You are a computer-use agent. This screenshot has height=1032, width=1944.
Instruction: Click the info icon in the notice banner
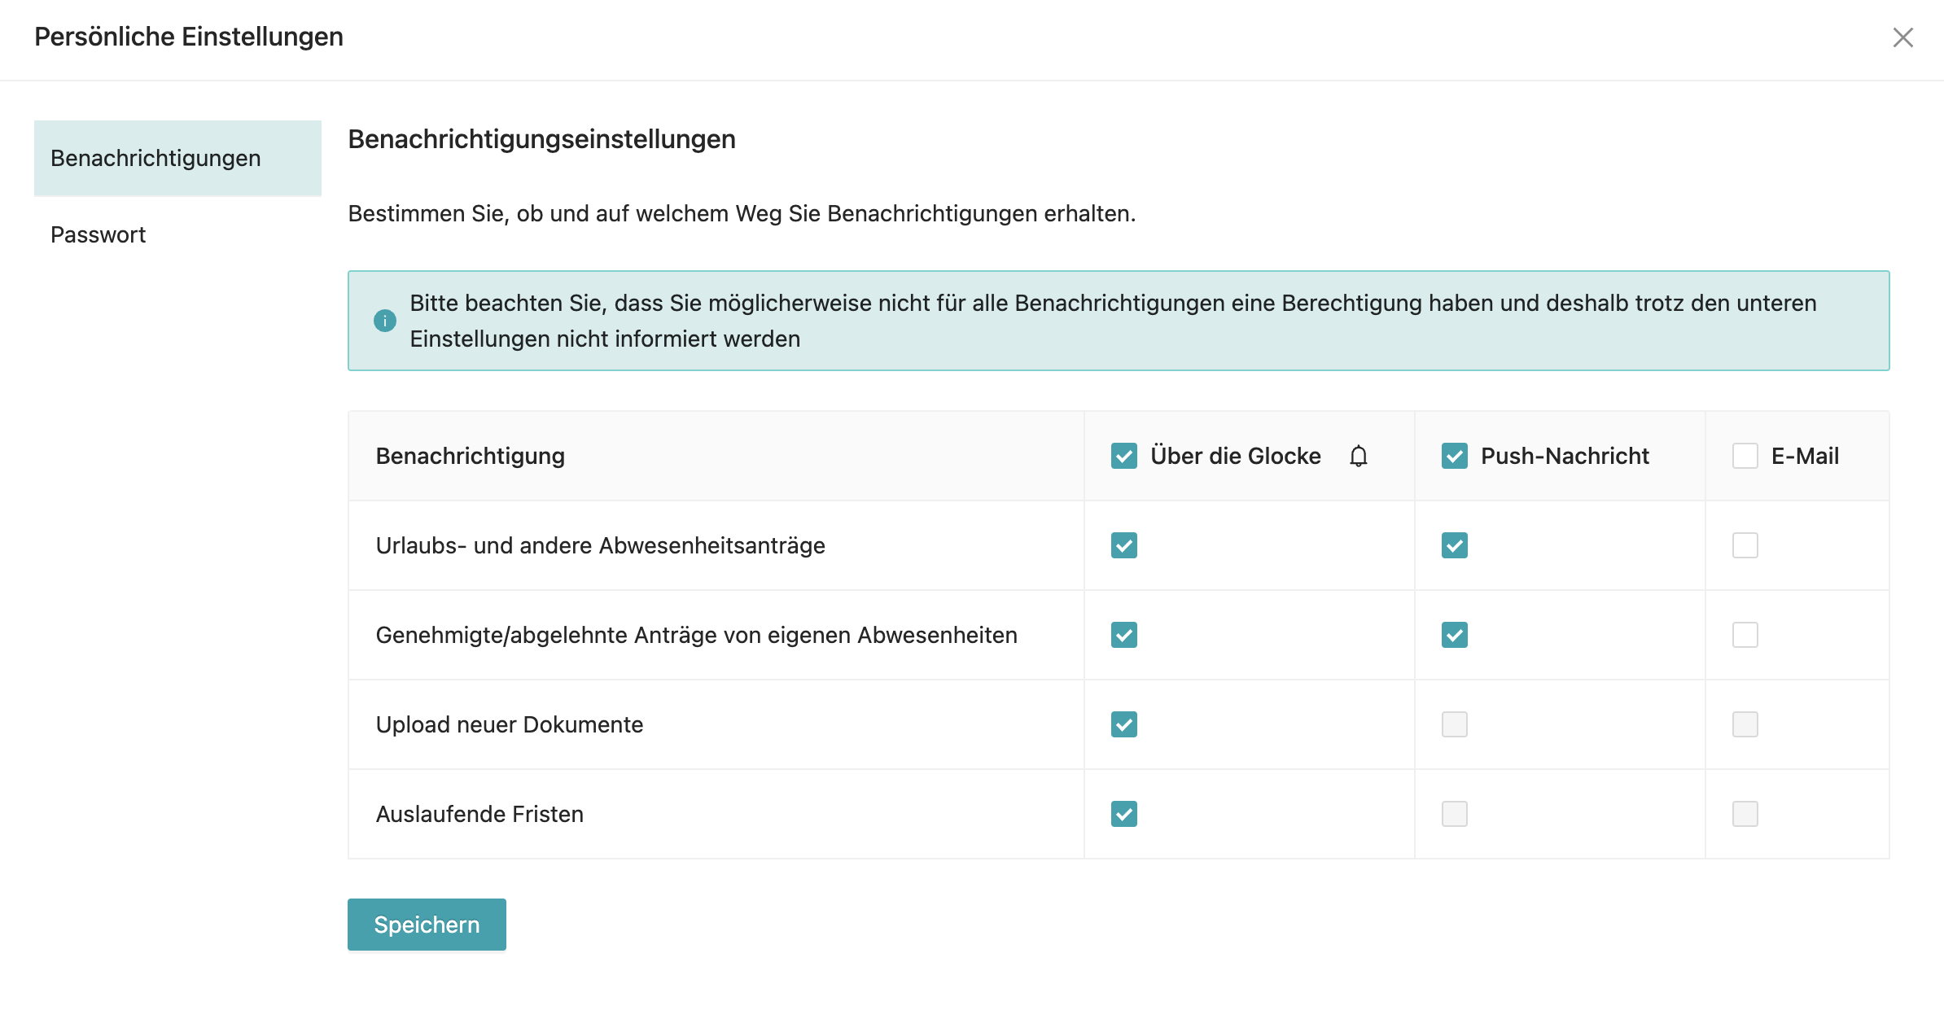[383, 321]
